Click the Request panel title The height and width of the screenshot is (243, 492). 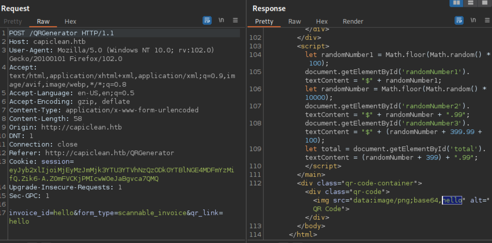[x=15, y=8]
